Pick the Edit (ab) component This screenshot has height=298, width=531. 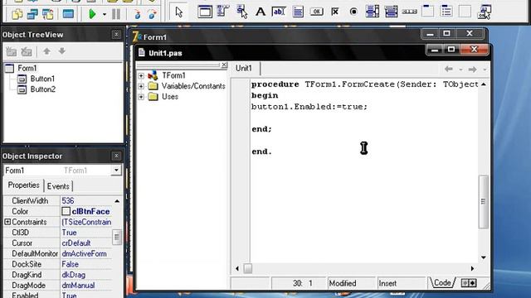click(x=279, y=12)
